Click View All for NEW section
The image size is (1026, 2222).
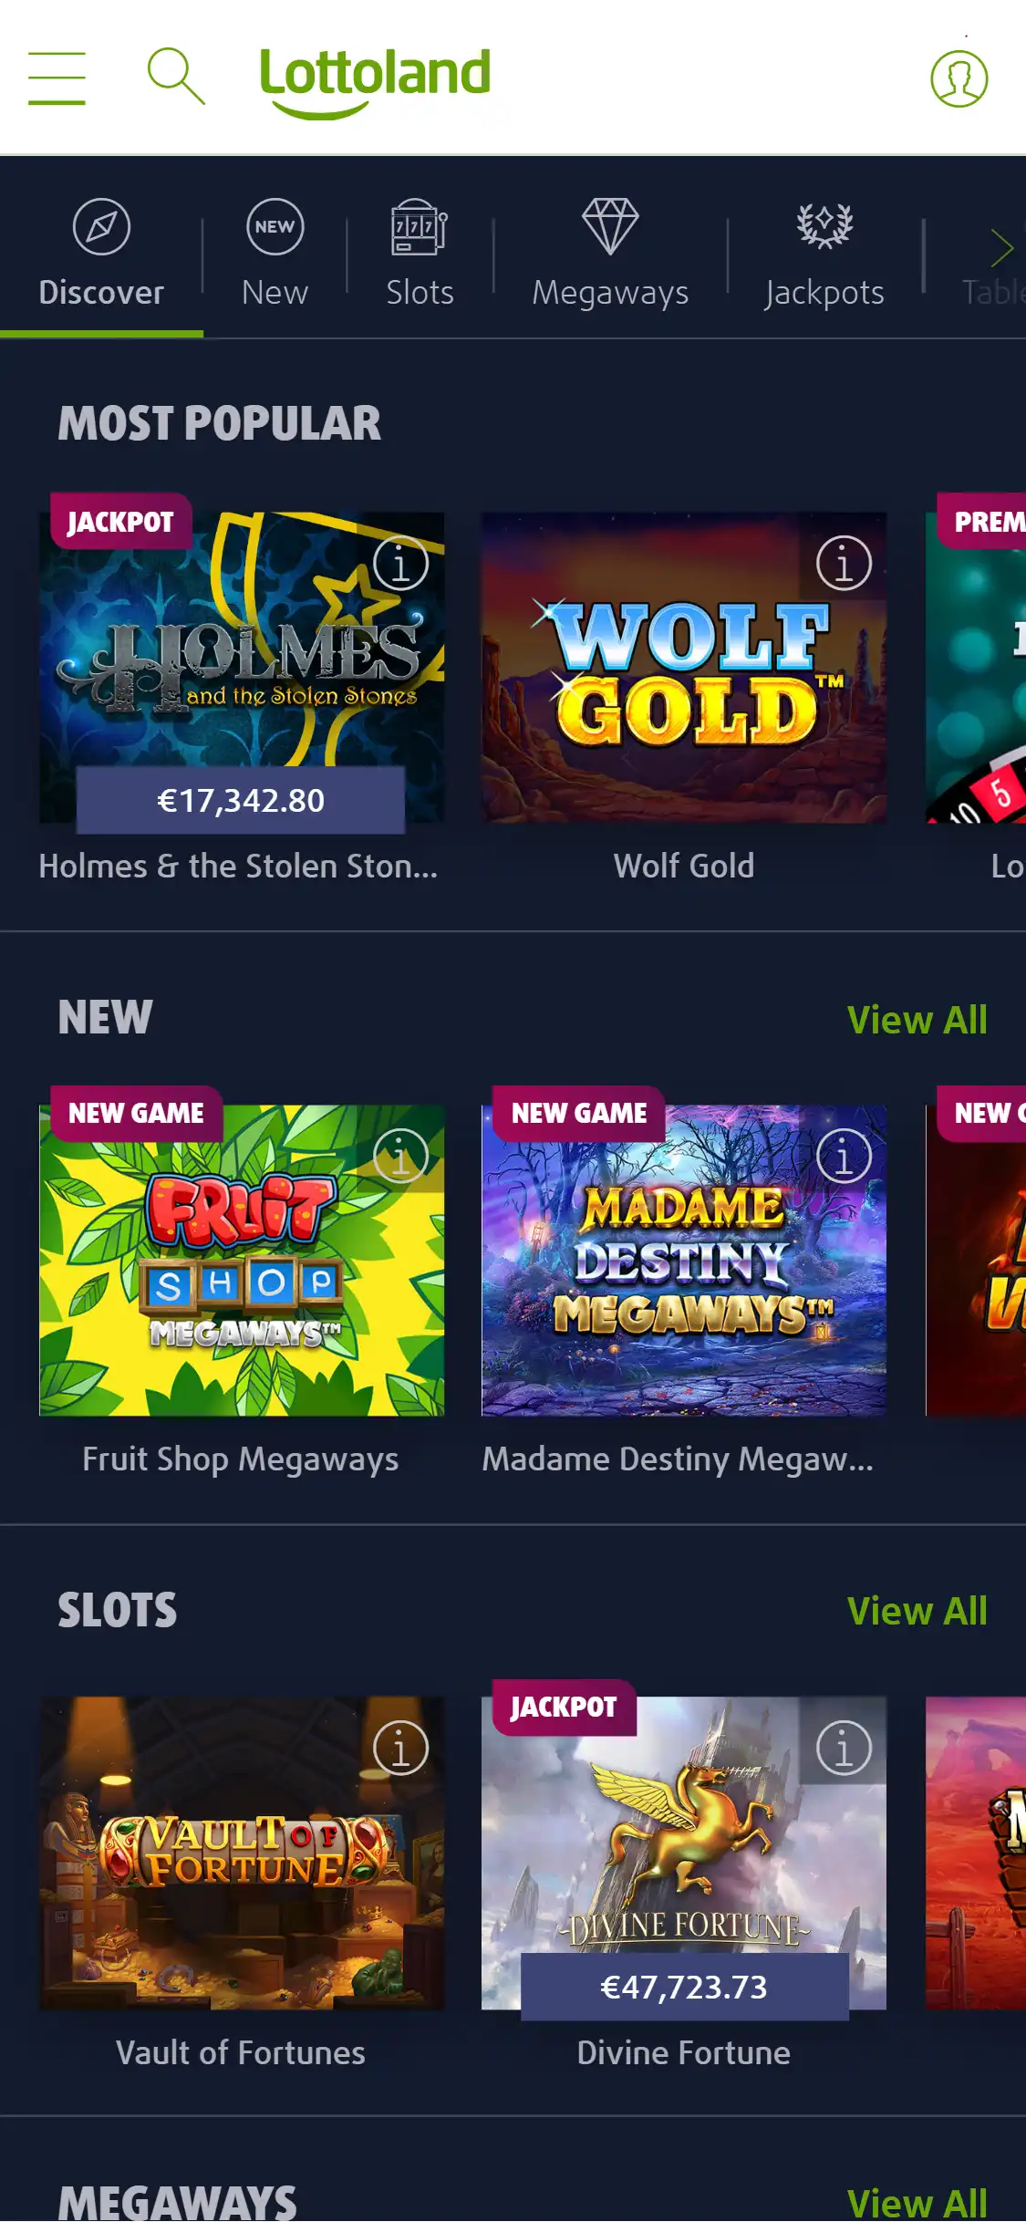tap(917, 1020)
